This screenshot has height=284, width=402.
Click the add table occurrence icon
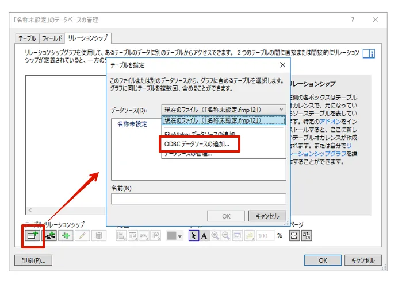coord(32,235)
